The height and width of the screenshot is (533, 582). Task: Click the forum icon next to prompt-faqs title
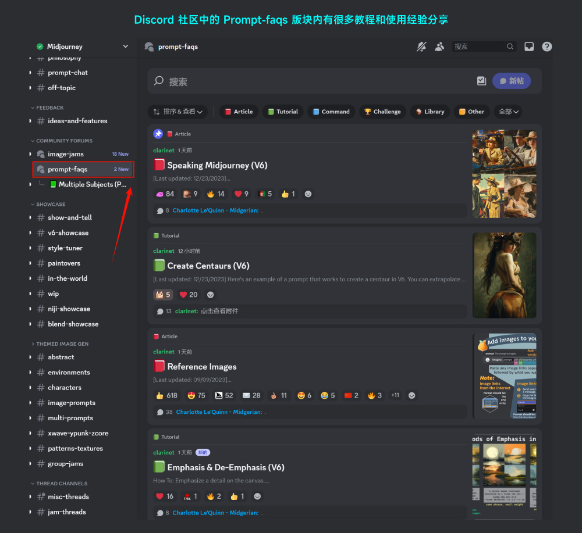click(x=149, y=46)
